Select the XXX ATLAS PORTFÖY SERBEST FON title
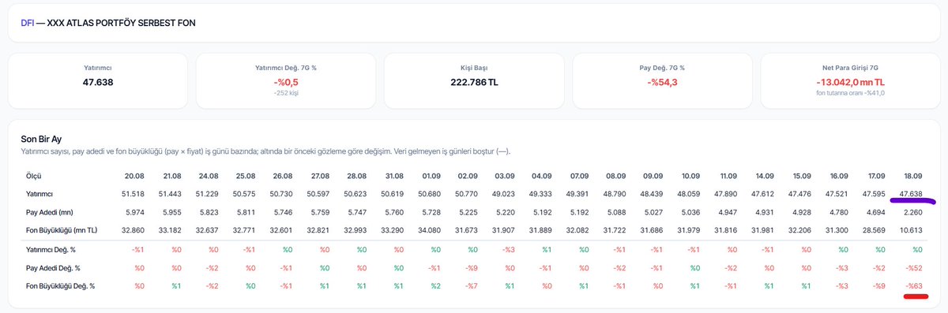Viewport: 948px width, 313px height. [121, 23]
